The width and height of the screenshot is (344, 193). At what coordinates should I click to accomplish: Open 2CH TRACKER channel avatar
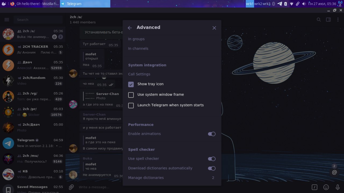coord(8,50)
